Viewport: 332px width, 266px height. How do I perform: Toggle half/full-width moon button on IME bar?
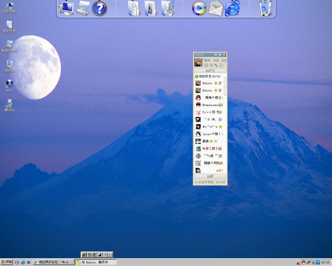pyautogui.click(x=100, y=255)
